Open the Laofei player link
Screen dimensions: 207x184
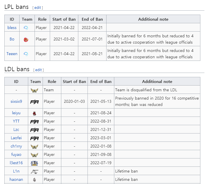coord(16,138)
